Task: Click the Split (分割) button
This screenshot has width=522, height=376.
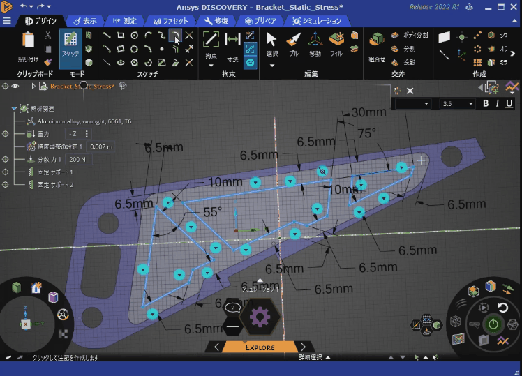Action: [403, 49]
